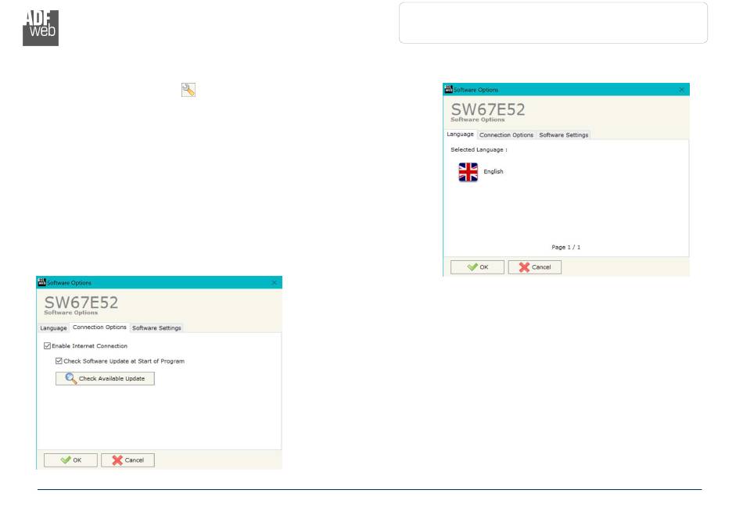Viewport: 743px width, 515px height.
Task: Cancel the Connection Options window
Action: tap(127, 460)
